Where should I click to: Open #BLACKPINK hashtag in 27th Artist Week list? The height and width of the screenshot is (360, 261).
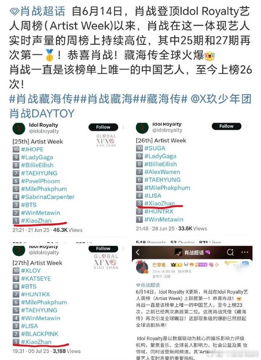40,334
